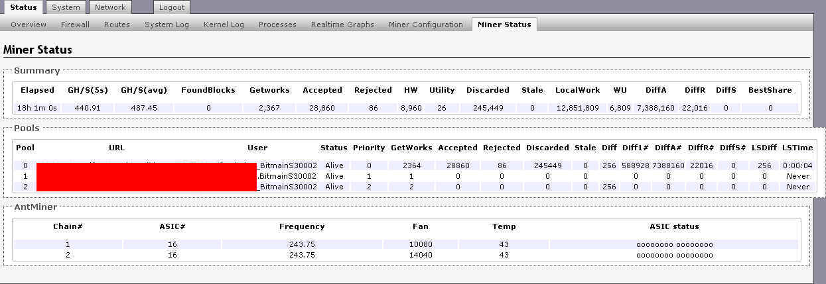Click pool 0 Alive status

[334, 166]
